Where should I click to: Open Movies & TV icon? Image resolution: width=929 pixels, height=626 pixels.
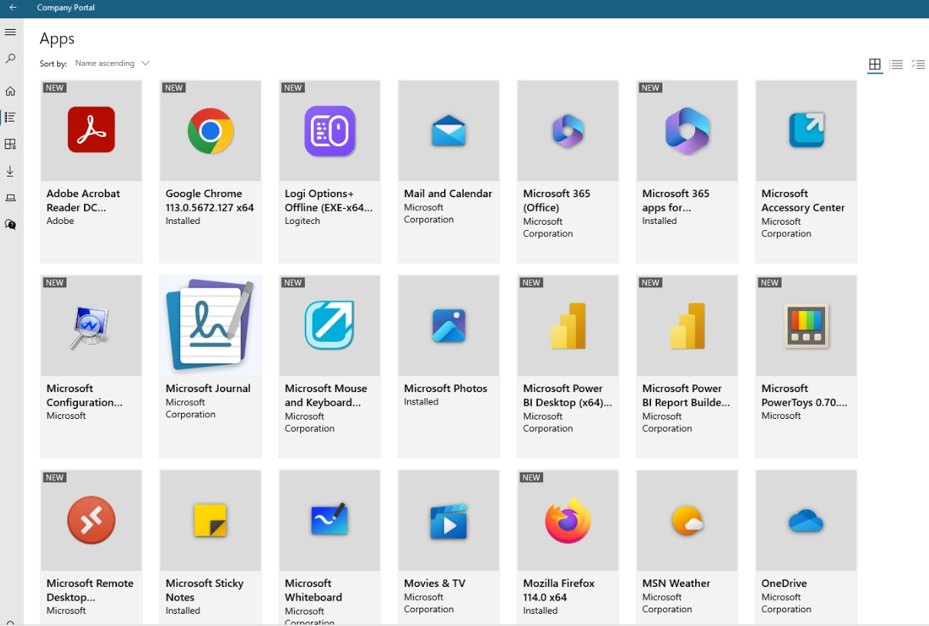pos(449,521)
